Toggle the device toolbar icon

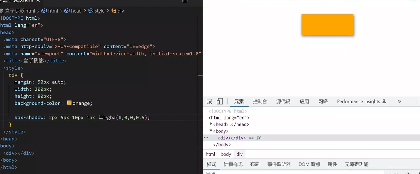(x=220, y=102)
